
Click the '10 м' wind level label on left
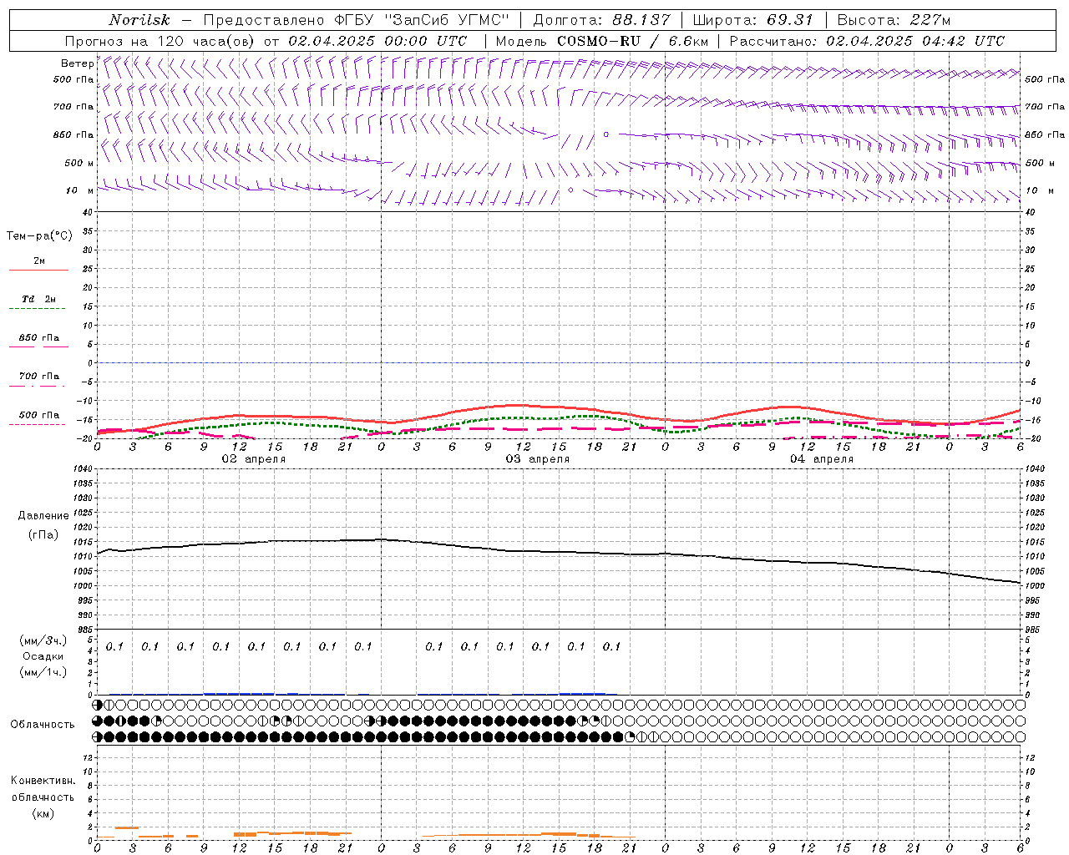coord(79,190)
